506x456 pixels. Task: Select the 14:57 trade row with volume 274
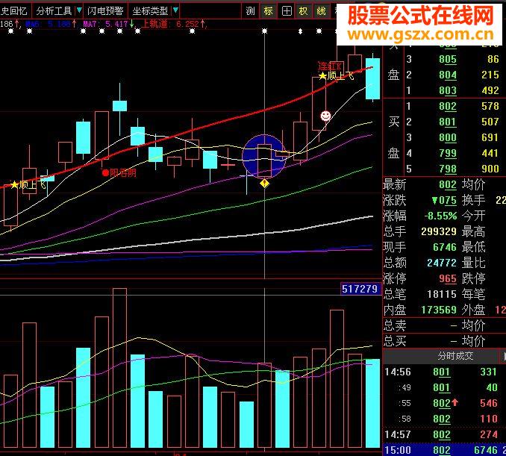[444, 434]
